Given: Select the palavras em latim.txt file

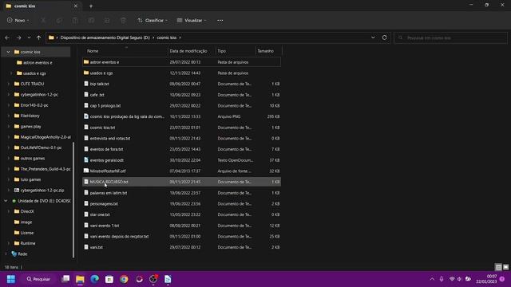Looking at the screenshot, I should (x=181, y=193).
